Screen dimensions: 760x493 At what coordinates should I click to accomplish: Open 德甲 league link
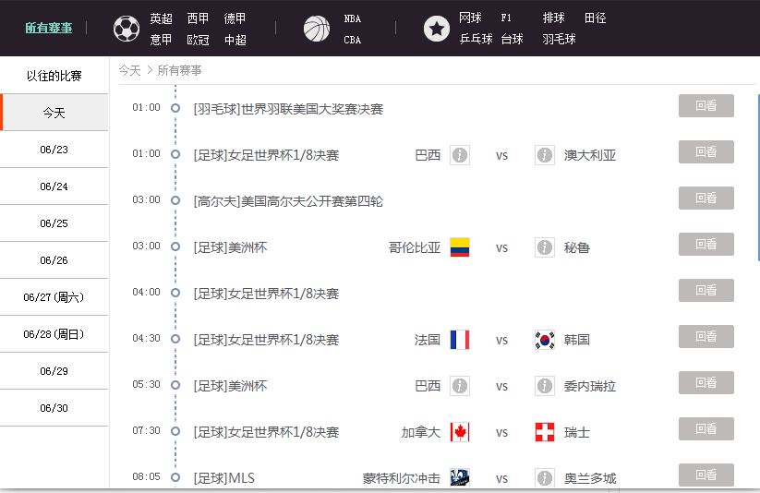[235, 18]
